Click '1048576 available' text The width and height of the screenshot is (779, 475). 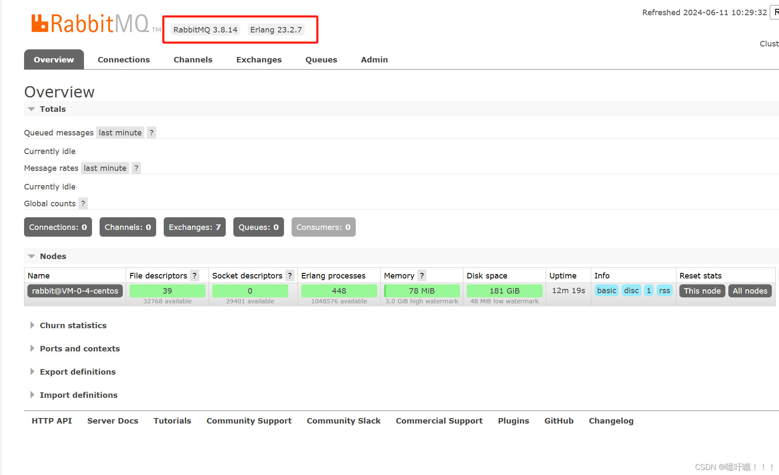(x=339, y=301)
